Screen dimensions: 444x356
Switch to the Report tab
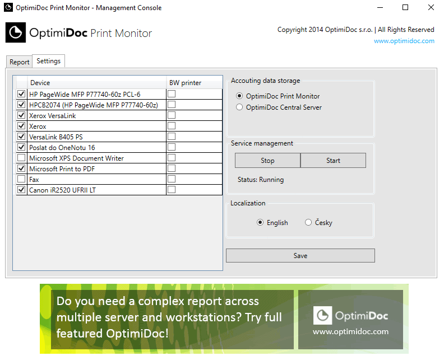pos(20,62)
